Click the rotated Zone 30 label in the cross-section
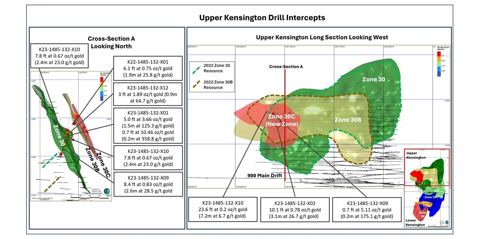Screen dimensions: 479x239 (59, 135)
